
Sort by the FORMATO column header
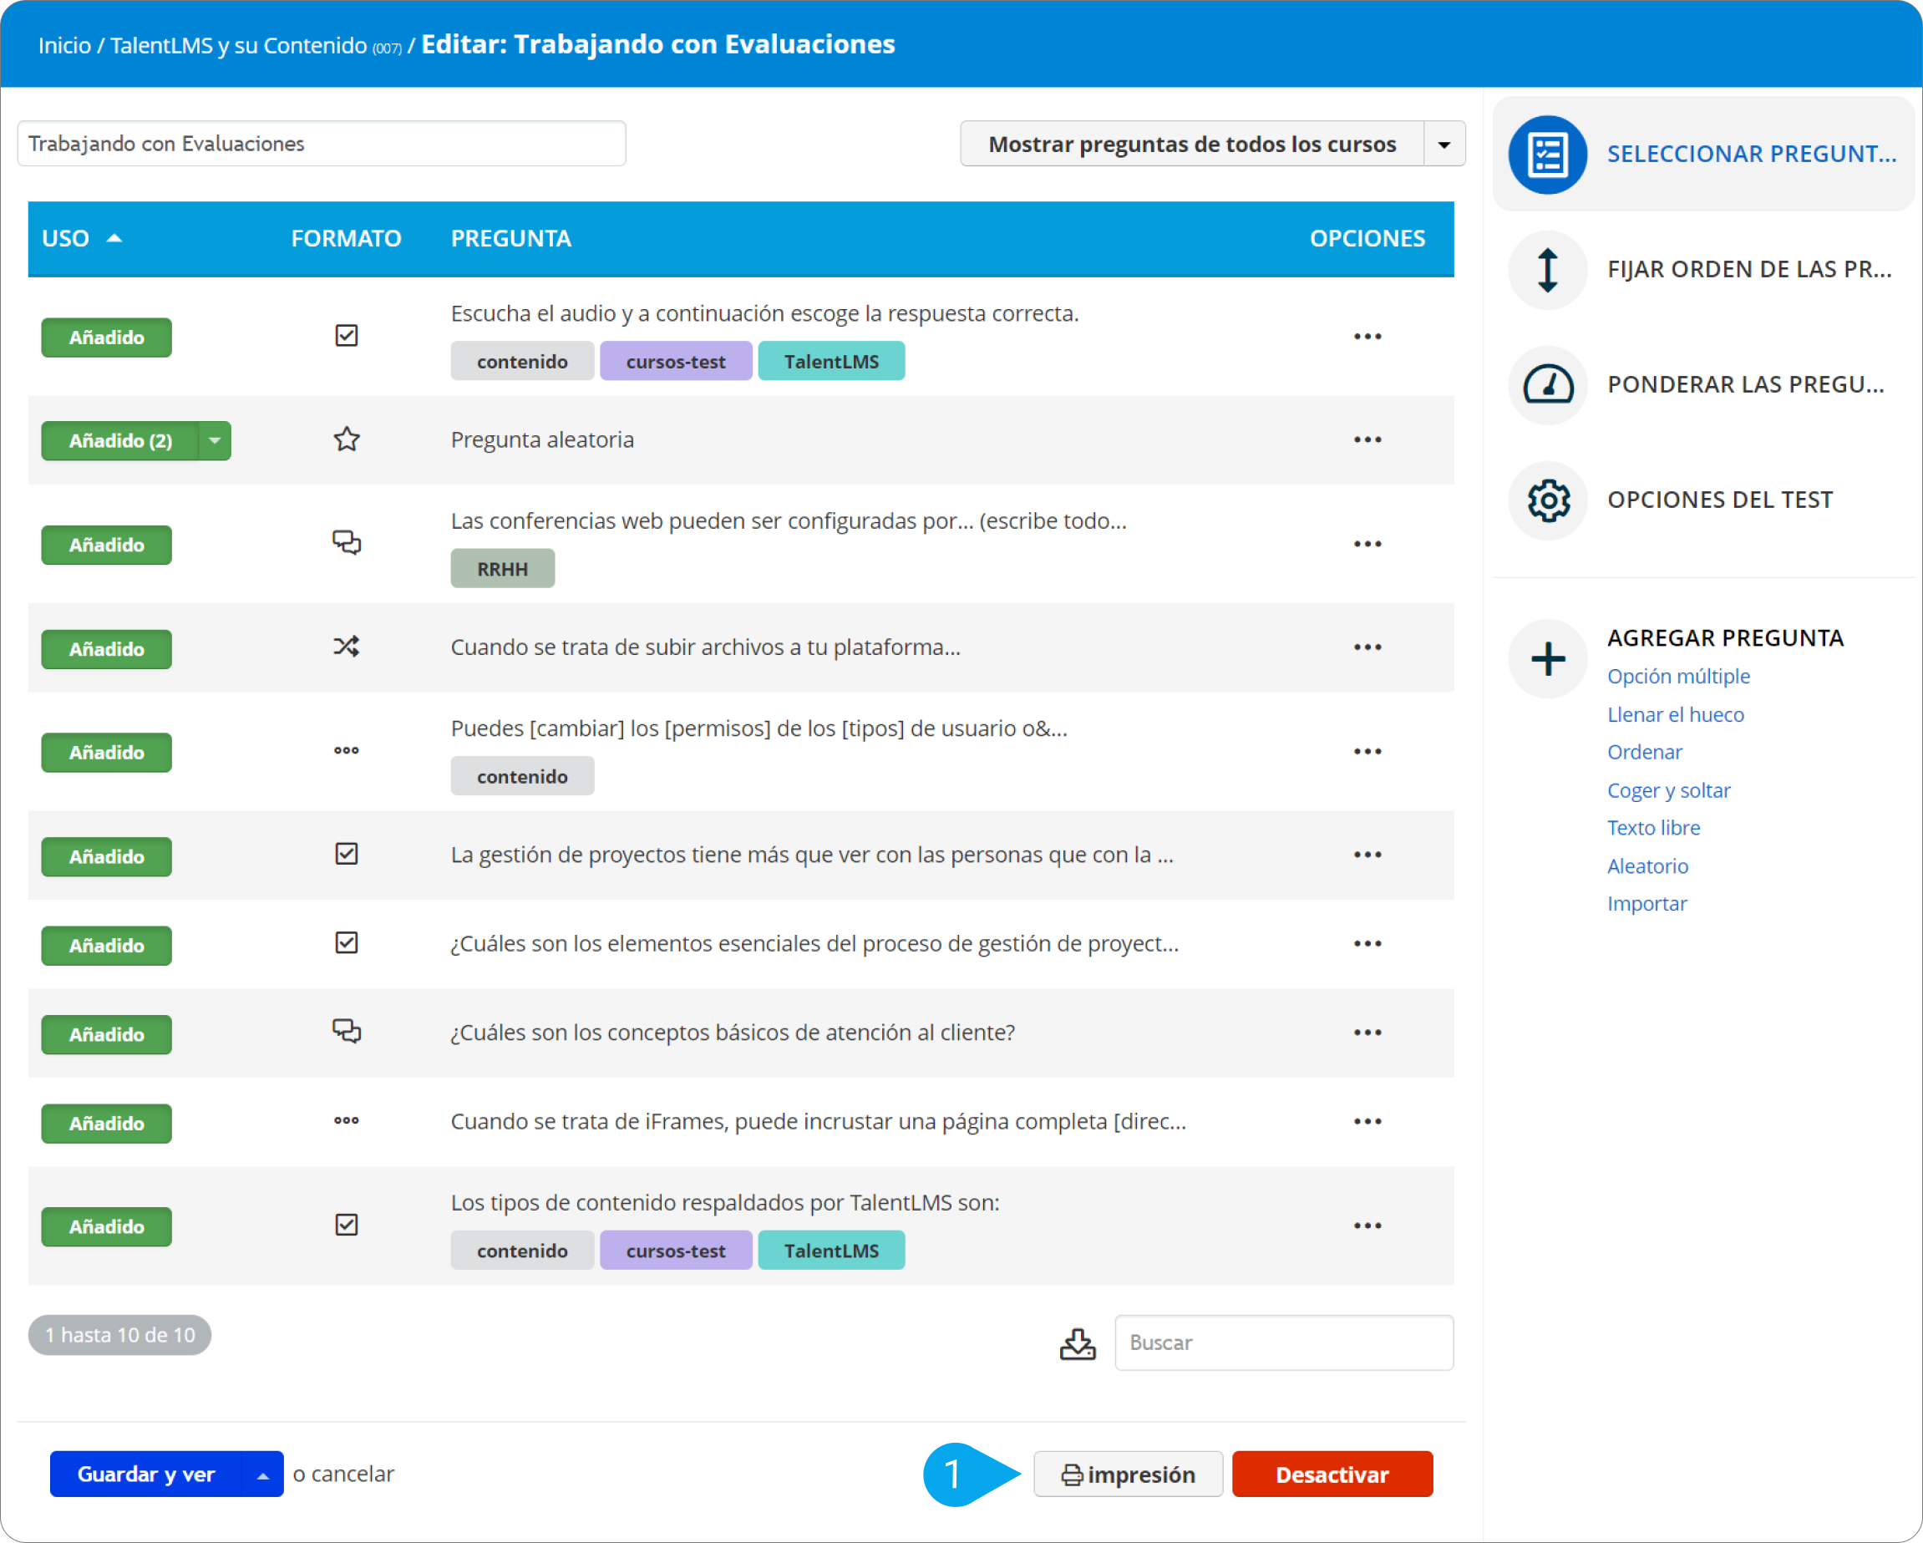pos(346,239)
